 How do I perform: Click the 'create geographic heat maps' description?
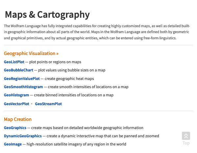tap(69, 79)
